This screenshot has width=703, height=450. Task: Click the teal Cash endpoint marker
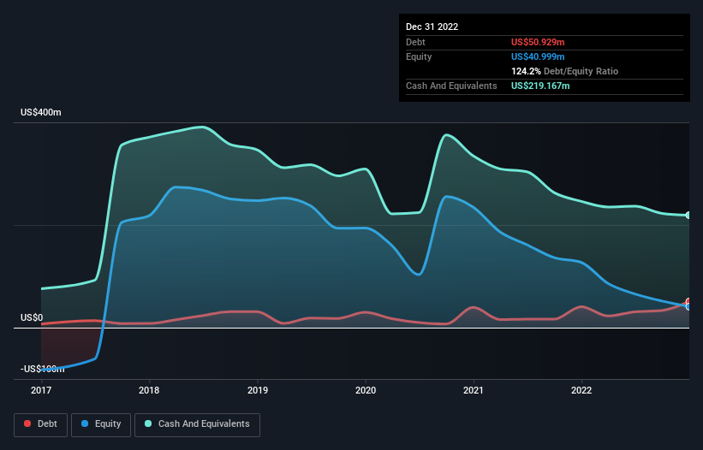pyautogui.click(x=688, y=216)
